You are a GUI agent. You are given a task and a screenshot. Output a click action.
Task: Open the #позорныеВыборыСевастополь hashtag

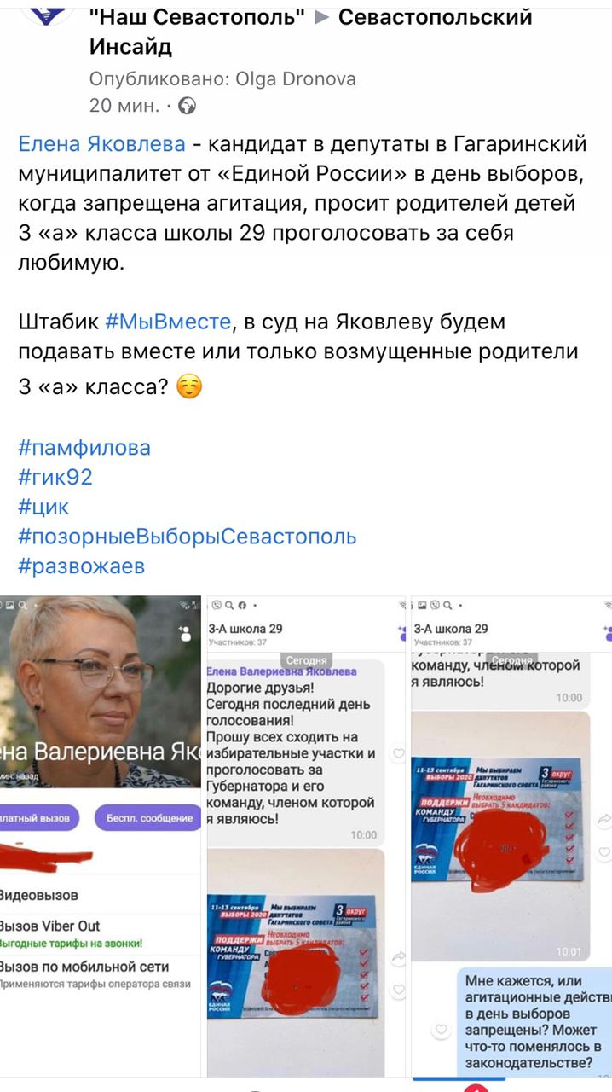click(188, 537)
